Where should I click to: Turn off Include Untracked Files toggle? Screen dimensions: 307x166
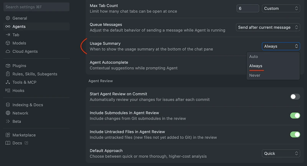coord(295,135)
